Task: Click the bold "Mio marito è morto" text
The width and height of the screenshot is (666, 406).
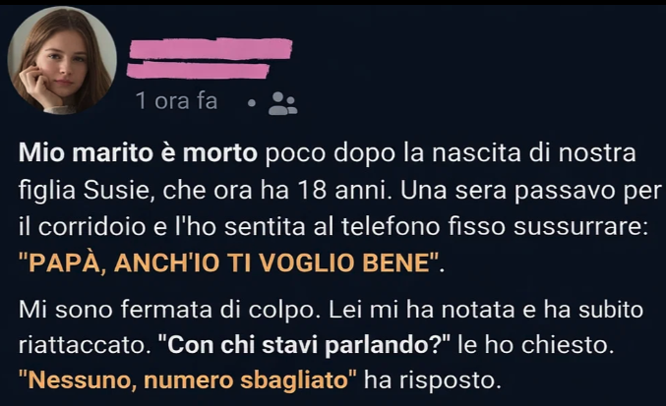Action: click(138, 153)
